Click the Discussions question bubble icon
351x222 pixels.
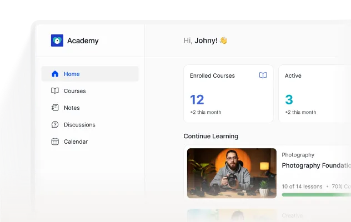point(55,124)
